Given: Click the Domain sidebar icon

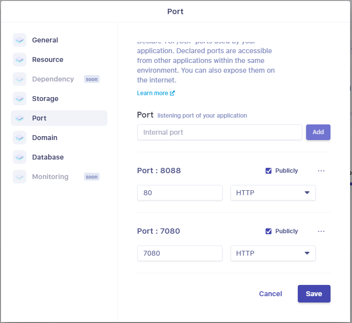Looking at the screenshot, I should tap(20, 138).
